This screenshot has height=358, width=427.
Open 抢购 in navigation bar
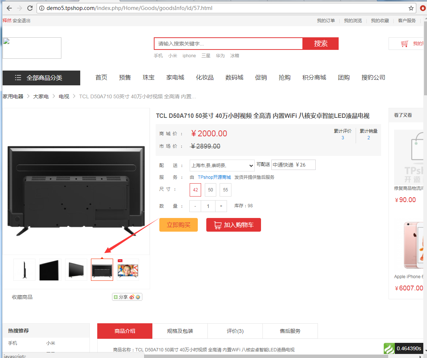click(x=285, y=78)
